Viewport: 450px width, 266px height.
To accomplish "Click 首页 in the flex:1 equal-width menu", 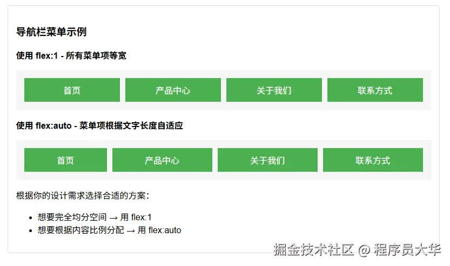I will [72, 90].
